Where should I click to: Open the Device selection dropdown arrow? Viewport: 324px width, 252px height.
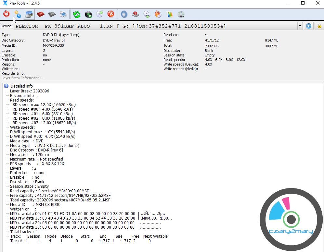(300, 26)
